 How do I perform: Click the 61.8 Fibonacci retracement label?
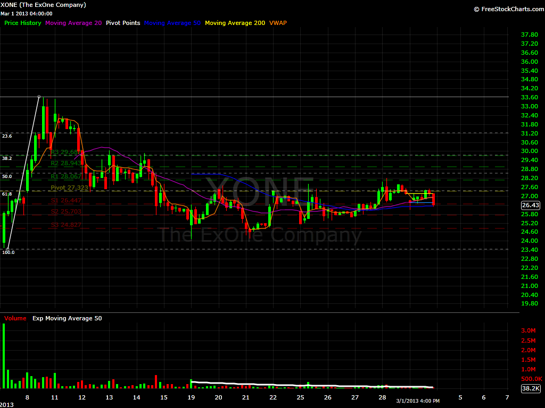[6, 194]
